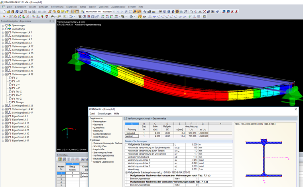303x187 pixels.
Task: Jump to the next load case with the right arrow
Action: point(122,12)
